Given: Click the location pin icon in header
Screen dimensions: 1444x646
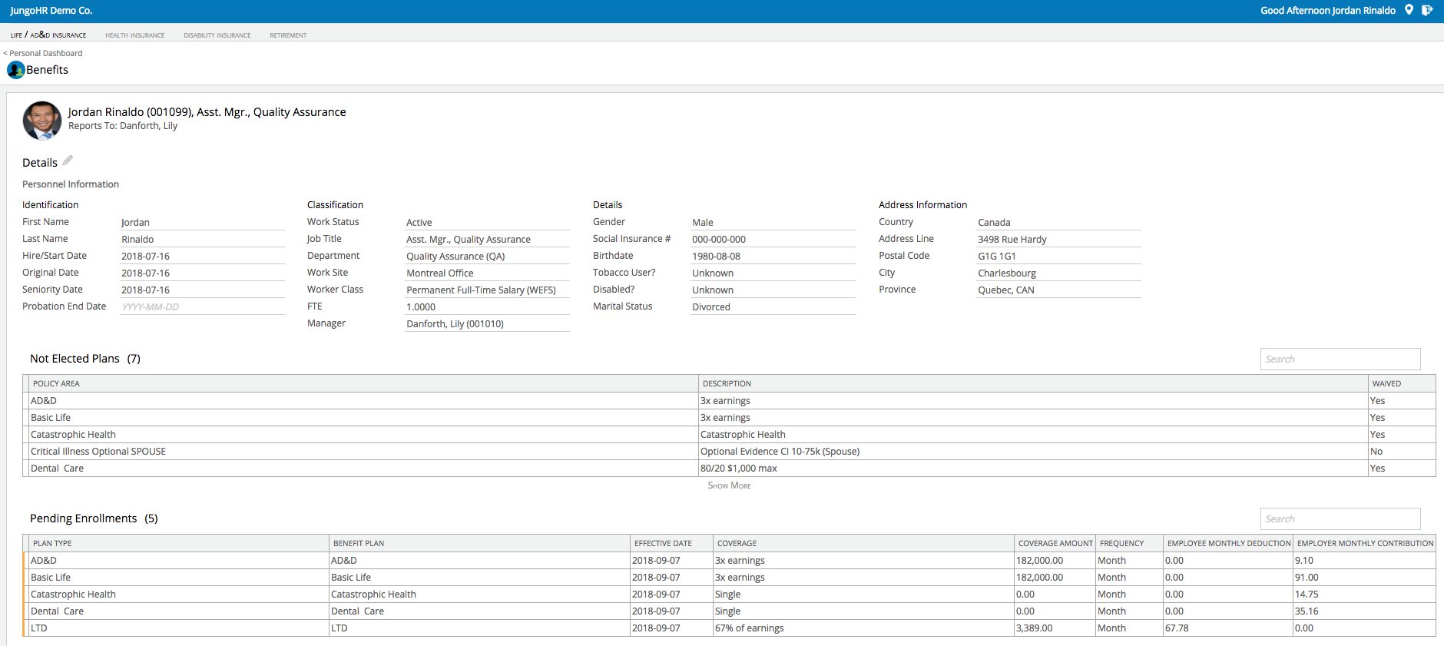Looking at the screenshot, I should 1409,10.
